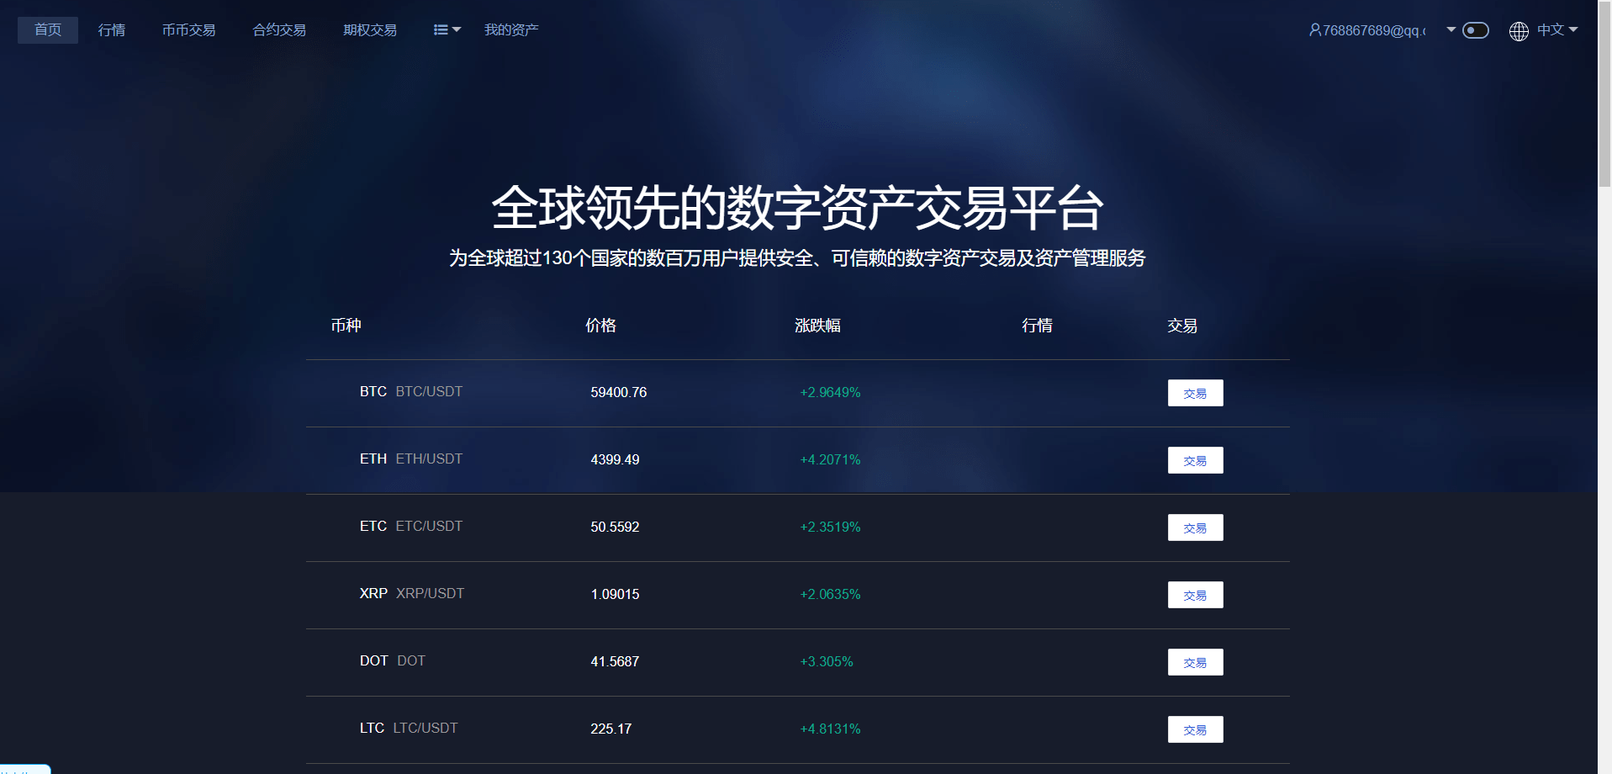Click ETC change +2.3519%
Screen dimensions: 1612x774
(830, 527)
